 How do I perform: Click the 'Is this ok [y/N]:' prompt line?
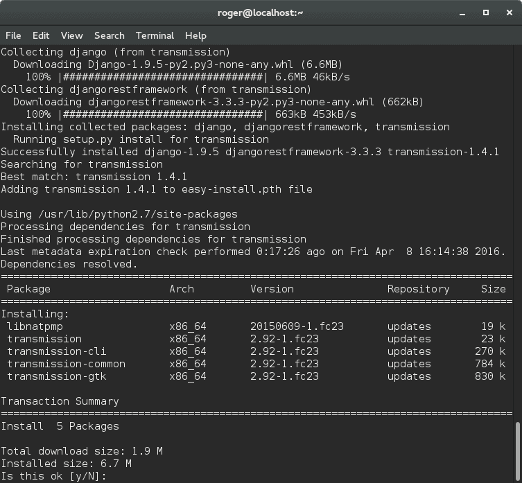pyautogui.click(x=53, y=476)
